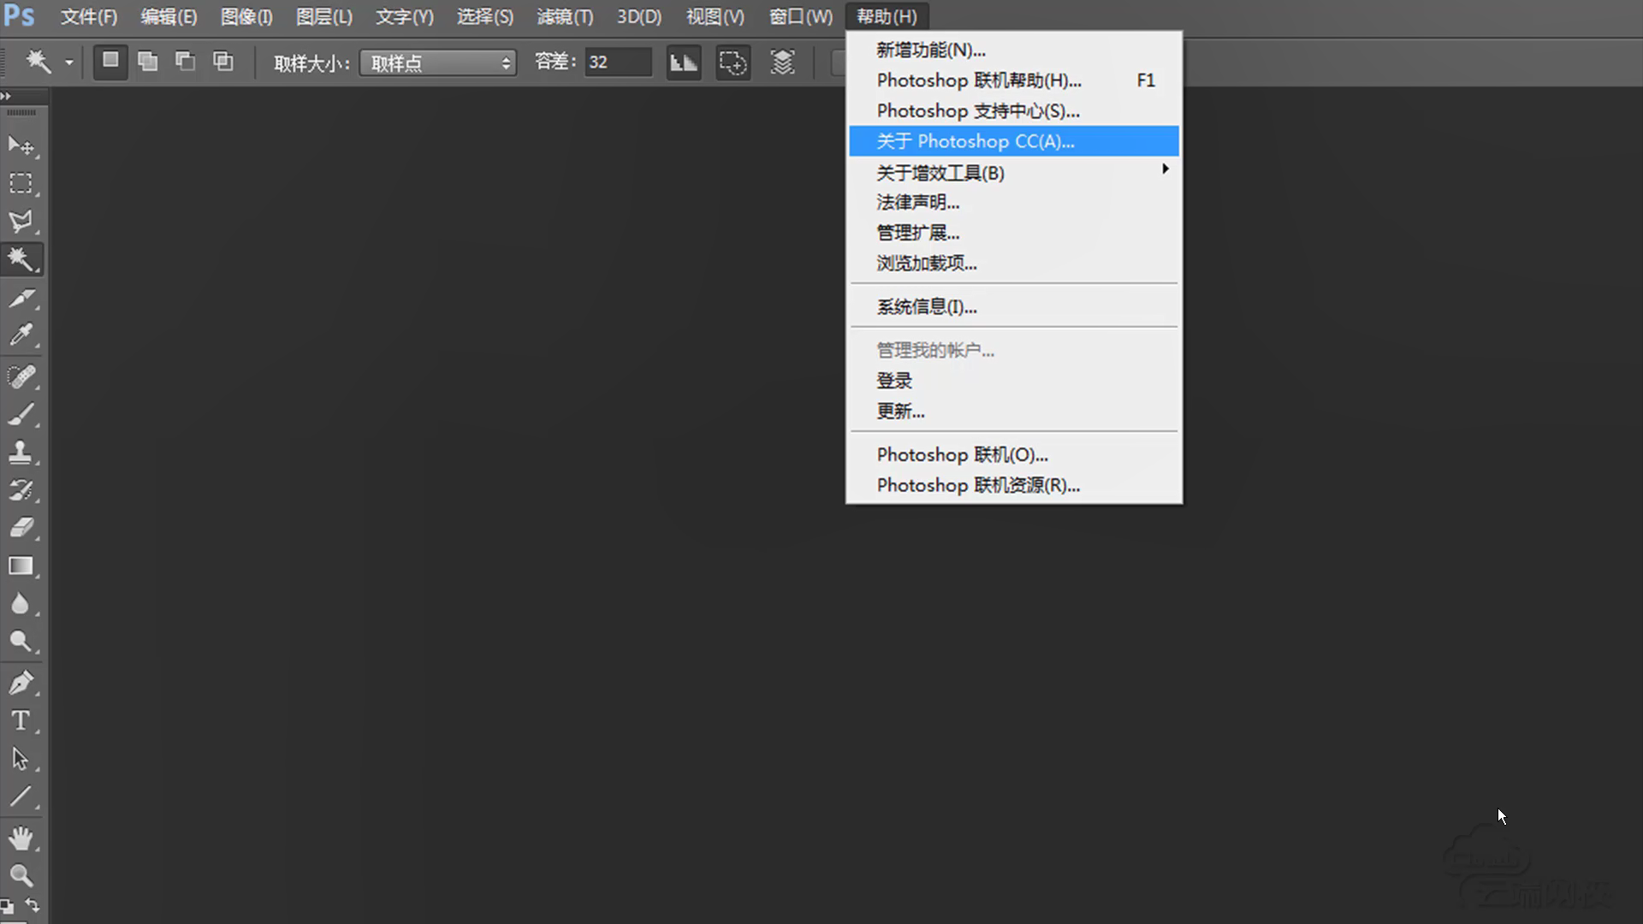Open the 取样大小 dropdown showing 取样点

[438, 62]
